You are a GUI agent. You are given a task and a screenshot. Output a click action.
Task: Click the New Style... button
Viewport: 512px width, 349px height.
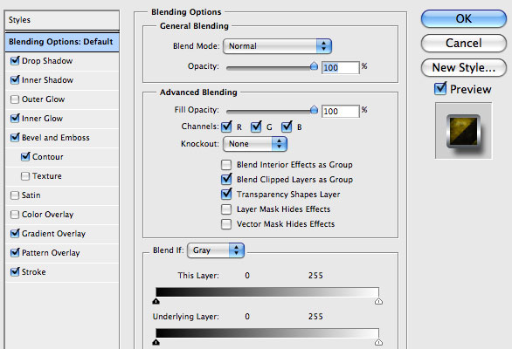point(464,67)
